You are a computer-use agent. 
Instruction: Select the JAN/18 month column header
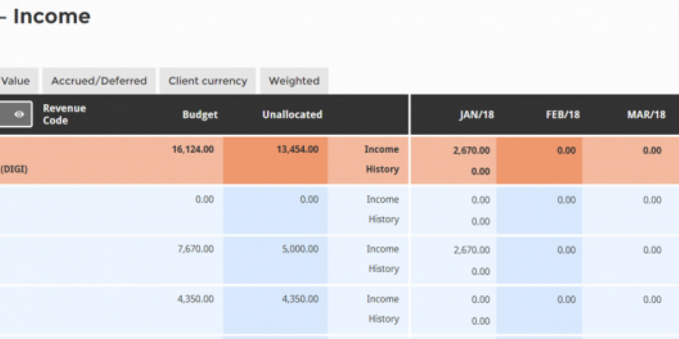pyautogui.click(x=476, y=115)
